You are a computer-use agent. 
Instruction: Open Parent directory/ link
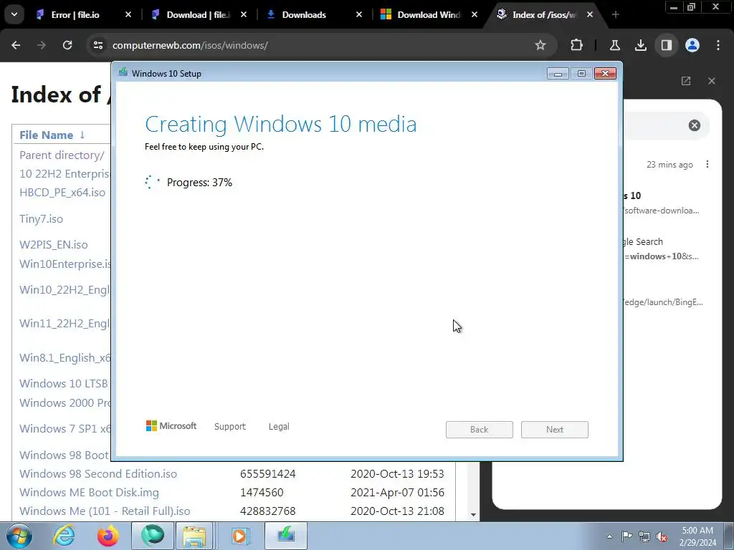[62, 155]
